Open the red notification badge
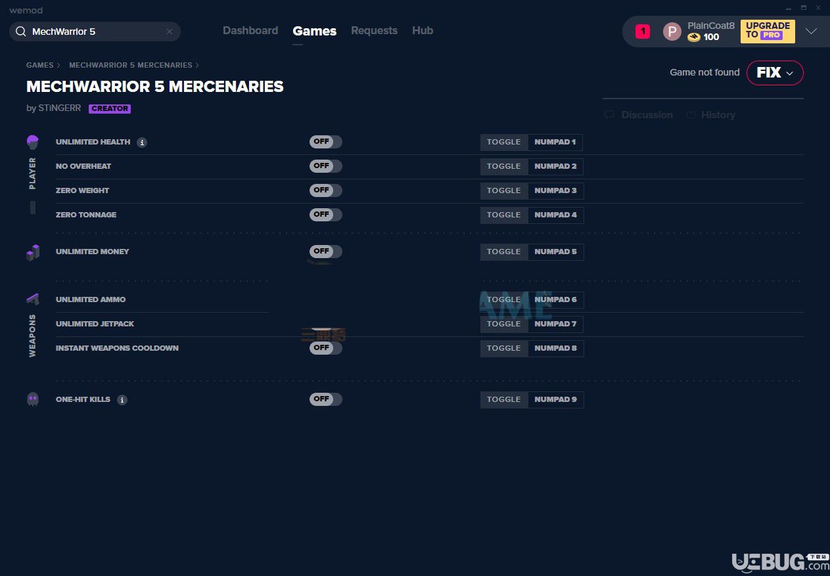 tap(643, 31)
